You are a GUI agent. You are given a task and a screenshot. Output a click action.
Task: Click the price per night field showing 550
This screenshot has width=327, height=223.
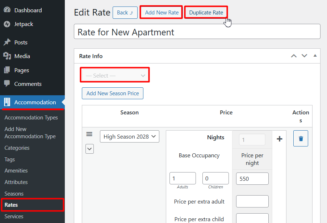[x=252, y=179]
